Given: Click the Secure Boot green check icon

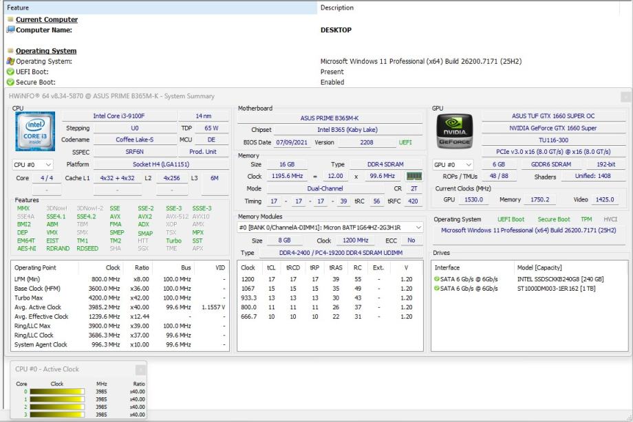Looking at the screenshot, I should click(10, 82).
